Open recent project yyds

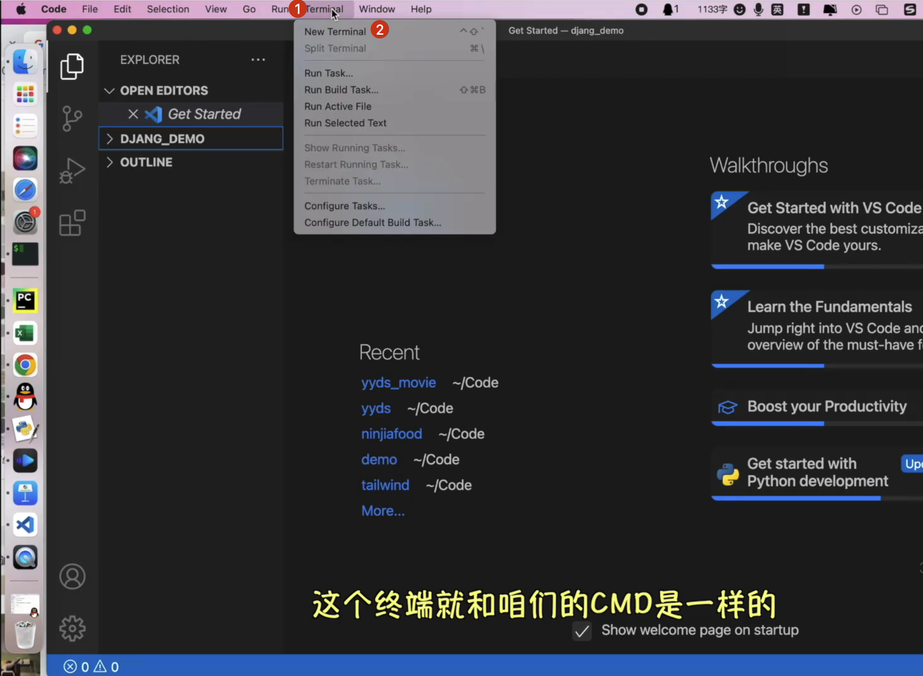tap(376, 408)
